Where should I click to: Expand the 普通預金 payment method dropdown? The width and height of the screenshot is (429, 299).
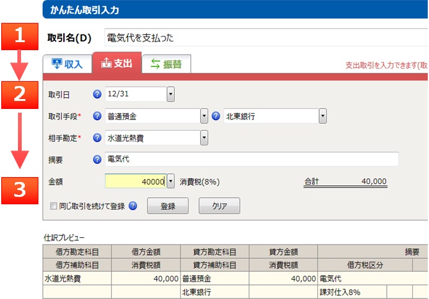pos(204,116)
